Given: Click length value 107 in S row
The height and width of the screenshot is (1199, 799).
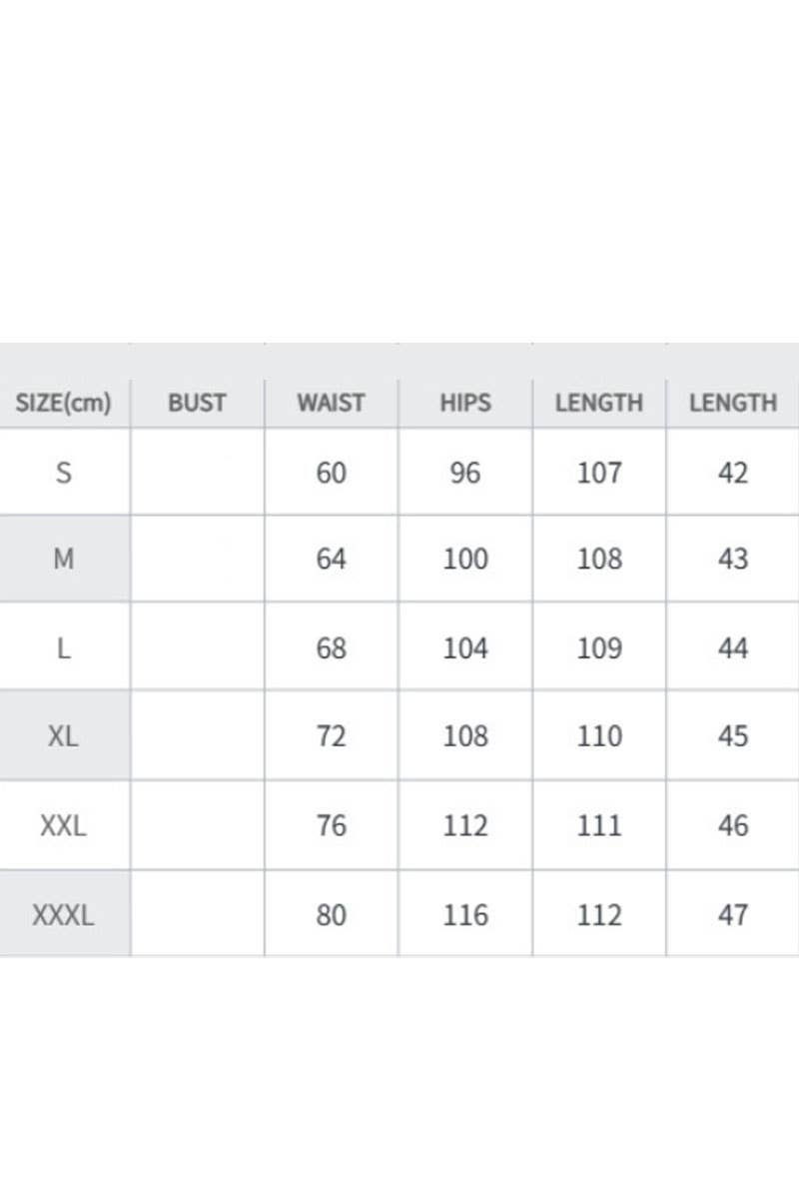Looking at the screenshot, I should tap(599, 473).
